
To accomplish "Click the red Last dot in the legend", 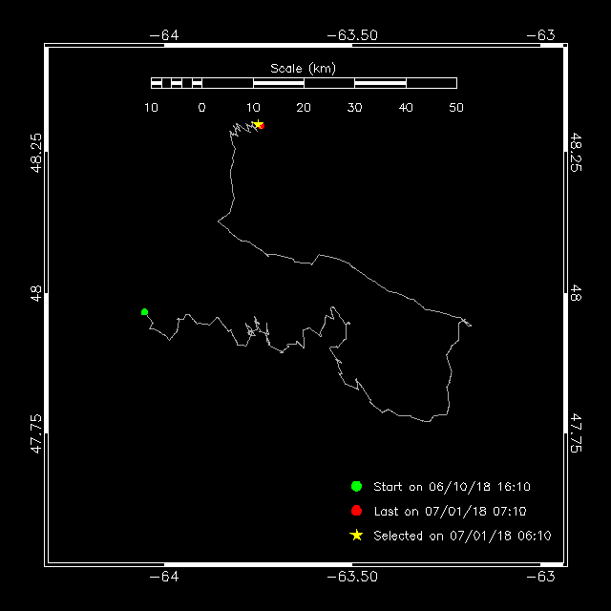I will (x=356, y=512).
